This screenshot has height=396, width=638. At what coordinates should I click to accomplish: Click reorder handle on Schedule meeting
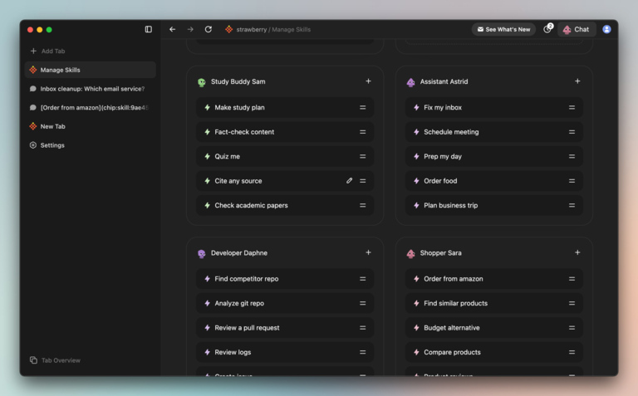coord(572,132)
